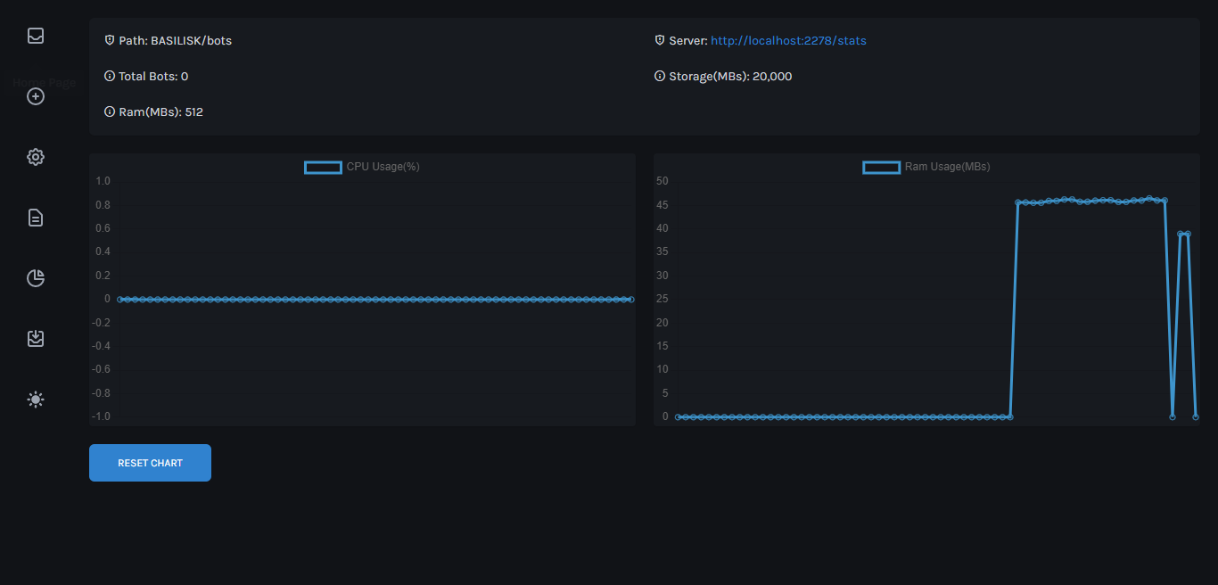Screen dimensions: 1218x585
Task: Click the download icon in the sidebar
Action: coord(36,338)
